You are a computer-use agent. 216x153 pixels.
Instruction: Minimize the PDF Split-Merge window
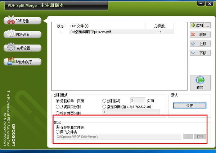(x=201, y=4)
